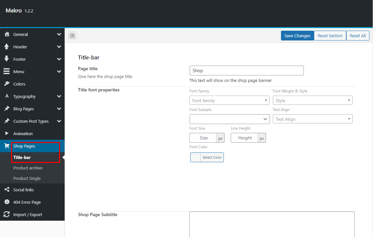Screen dimensions: 373x237
Task: Click the Typography letter icon
Action: (7, 96)
